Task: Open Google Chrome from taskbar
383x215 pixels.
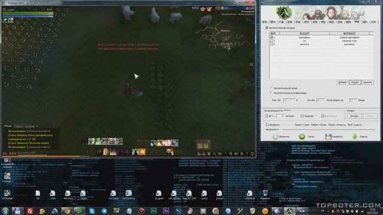Action: pyautogui.click(x=66, y=211)
